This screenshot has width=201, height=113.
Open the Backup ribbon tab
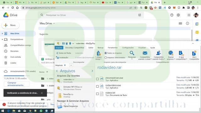tap(100, 48)
